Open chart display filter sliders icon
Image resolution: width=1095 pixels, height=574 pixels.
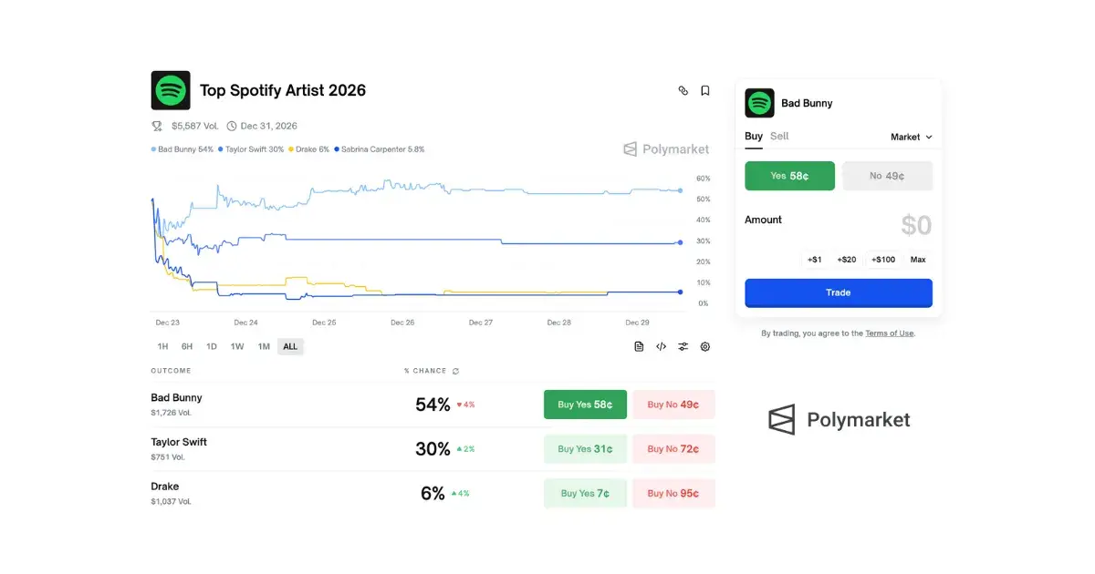(683, 346)
